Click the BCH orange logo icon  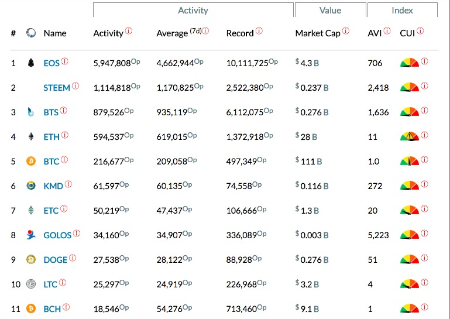coord(31,308)
